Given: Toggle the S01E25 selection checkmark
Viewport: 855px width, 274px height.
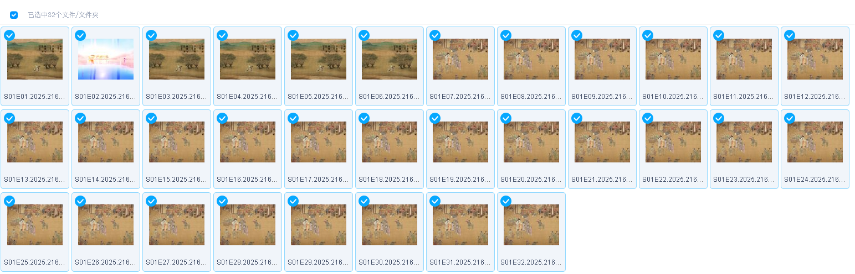Looking at the screenshot, I should [x=9, y=201].
